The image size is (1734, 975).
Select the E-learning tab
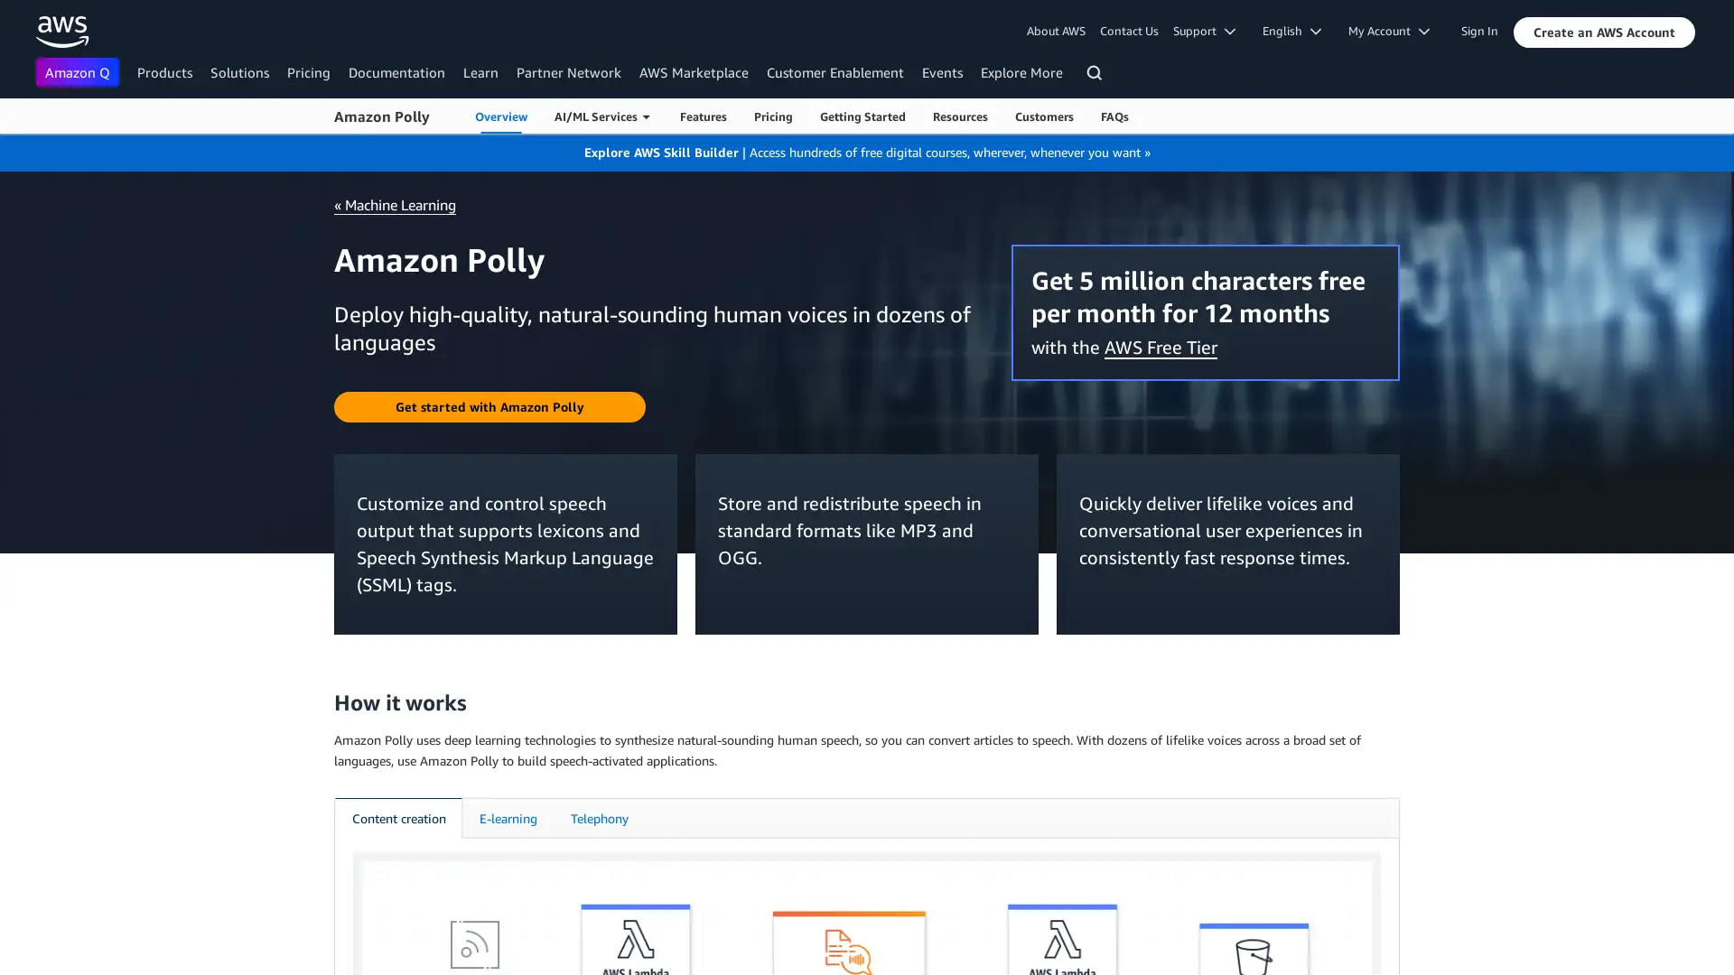point(508,818)
